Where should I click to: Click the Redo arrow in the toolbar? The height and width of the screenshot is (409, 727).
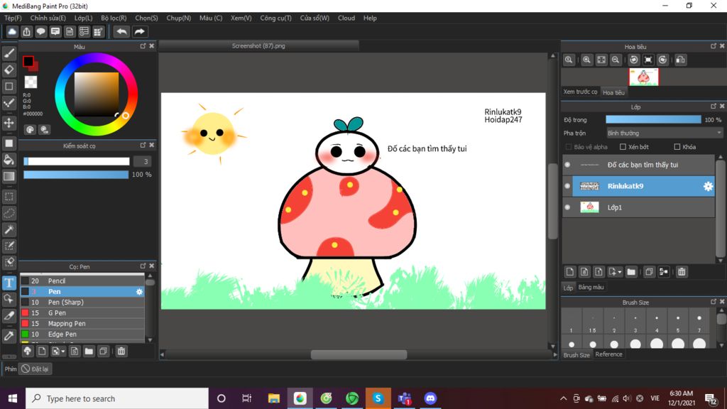click(x=140, y=31)
